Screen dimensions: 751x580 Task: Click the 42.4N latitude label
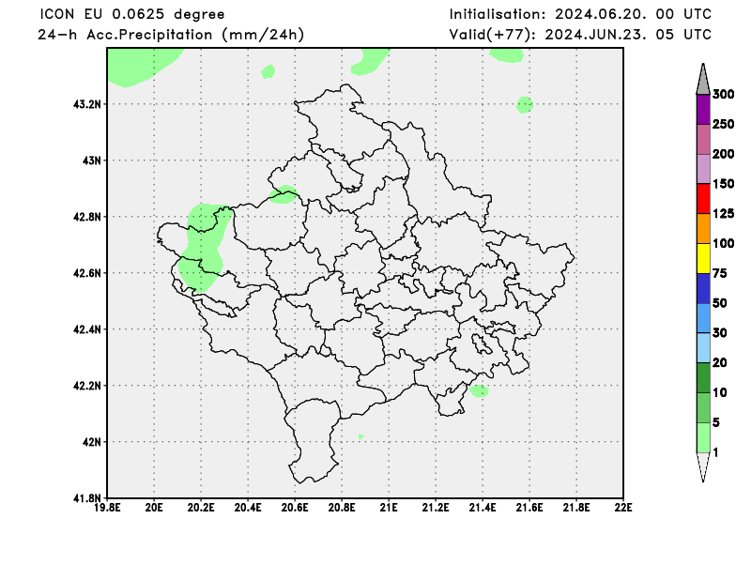87,329
